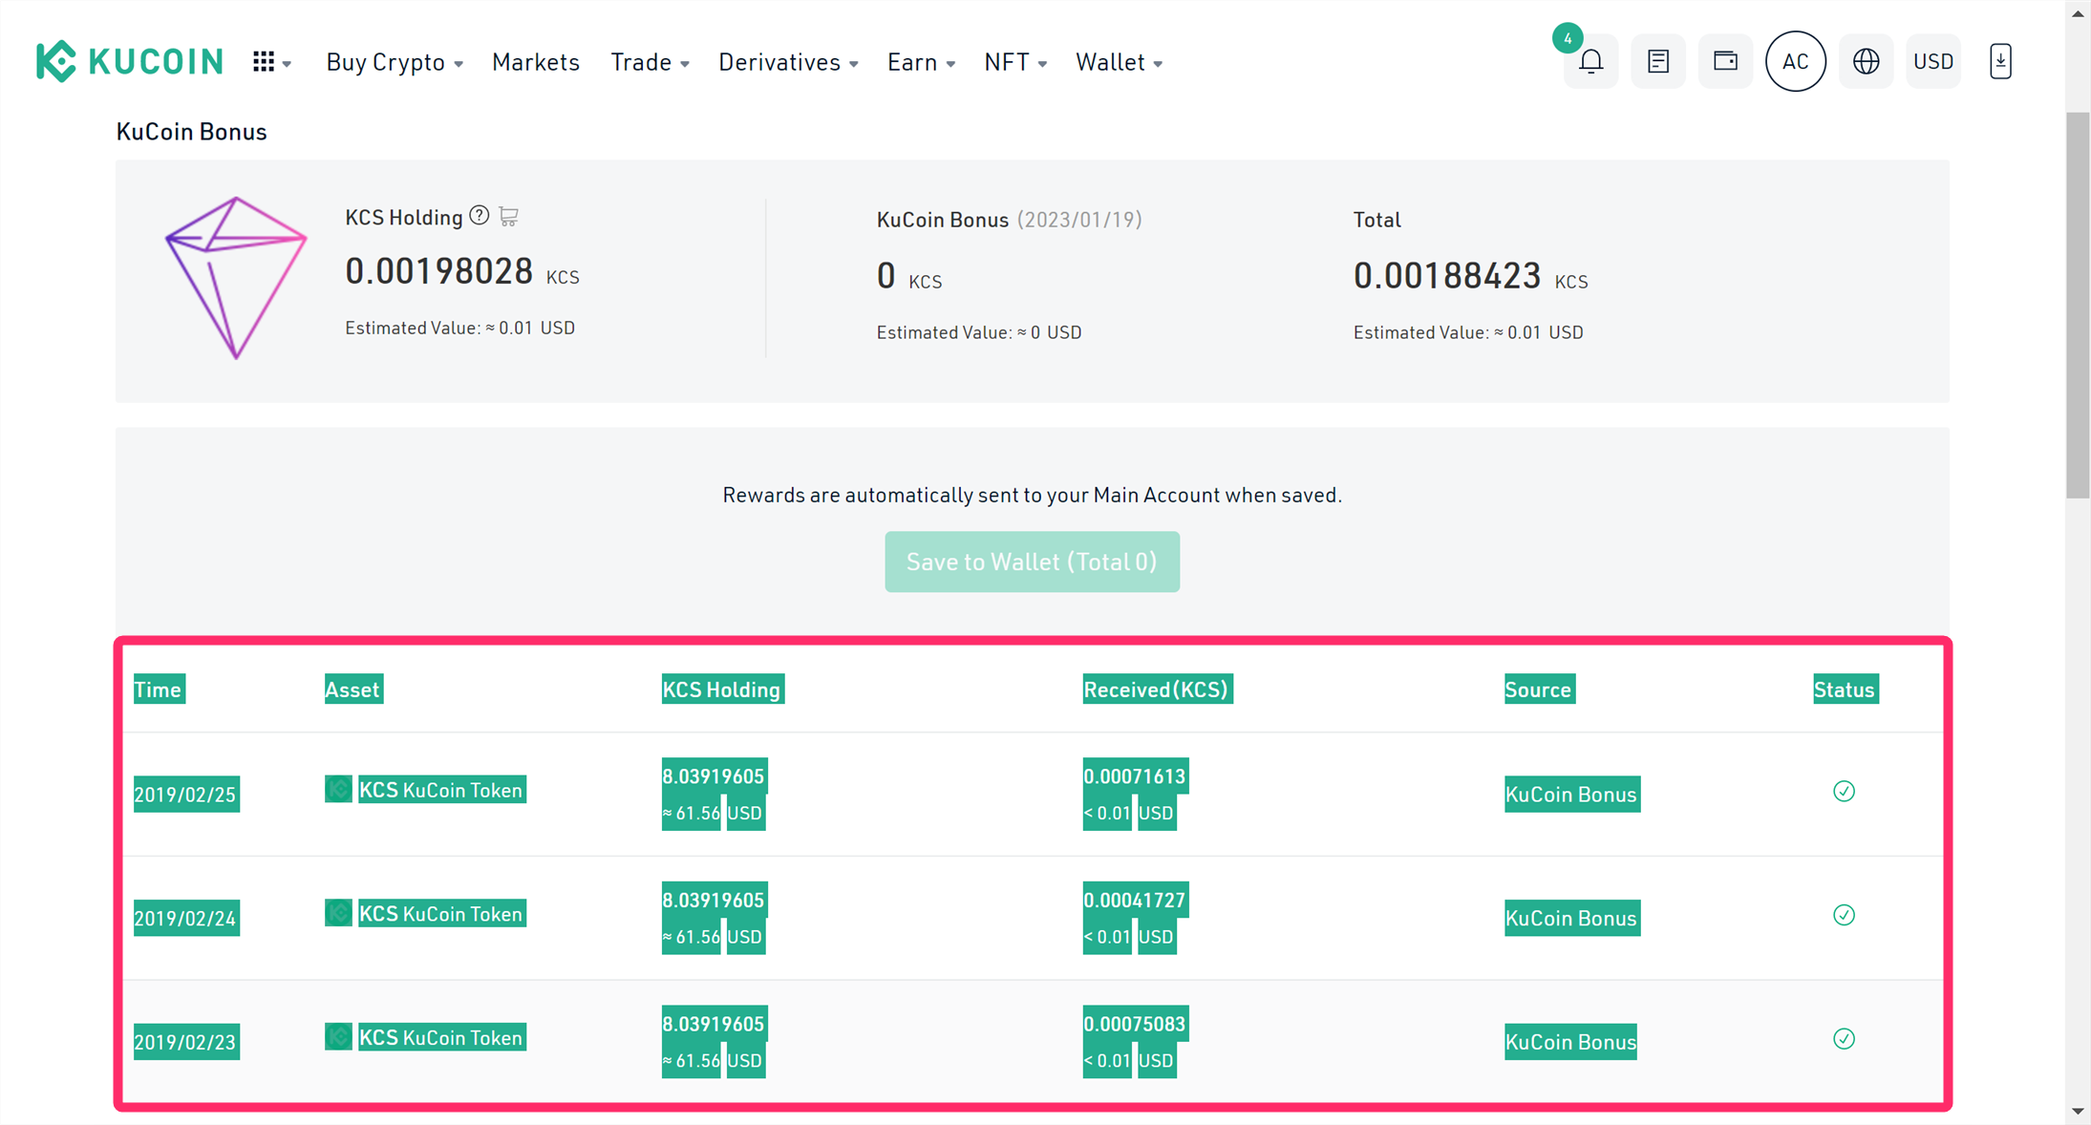Click the notification count badge 4
Image resolution: width=2091 pixels, height=1125 pixels.
[x=1568, y=38]
